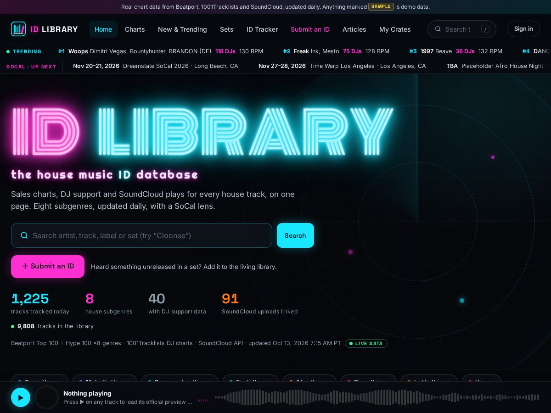This screenshot has height=413, width=551.
Task: Click the Nothing playing title in the player
Action: [87, 393]
